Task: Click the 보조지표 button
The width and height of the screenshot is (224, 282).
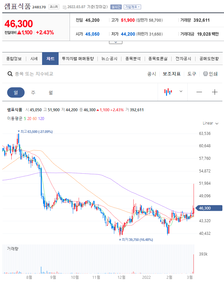Action: click(172, 74)
